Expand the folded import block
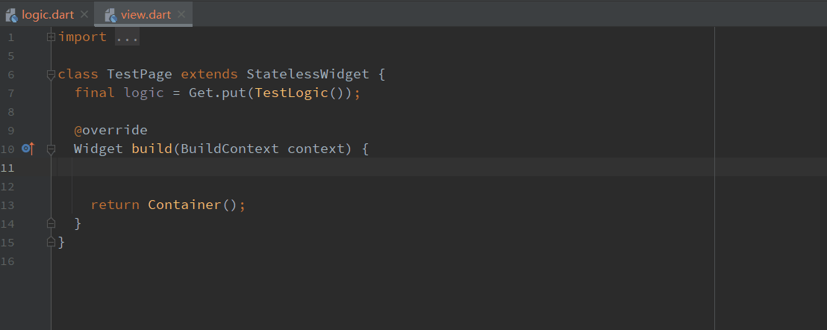Screen dimensions: 827x330 click(51, 37)
